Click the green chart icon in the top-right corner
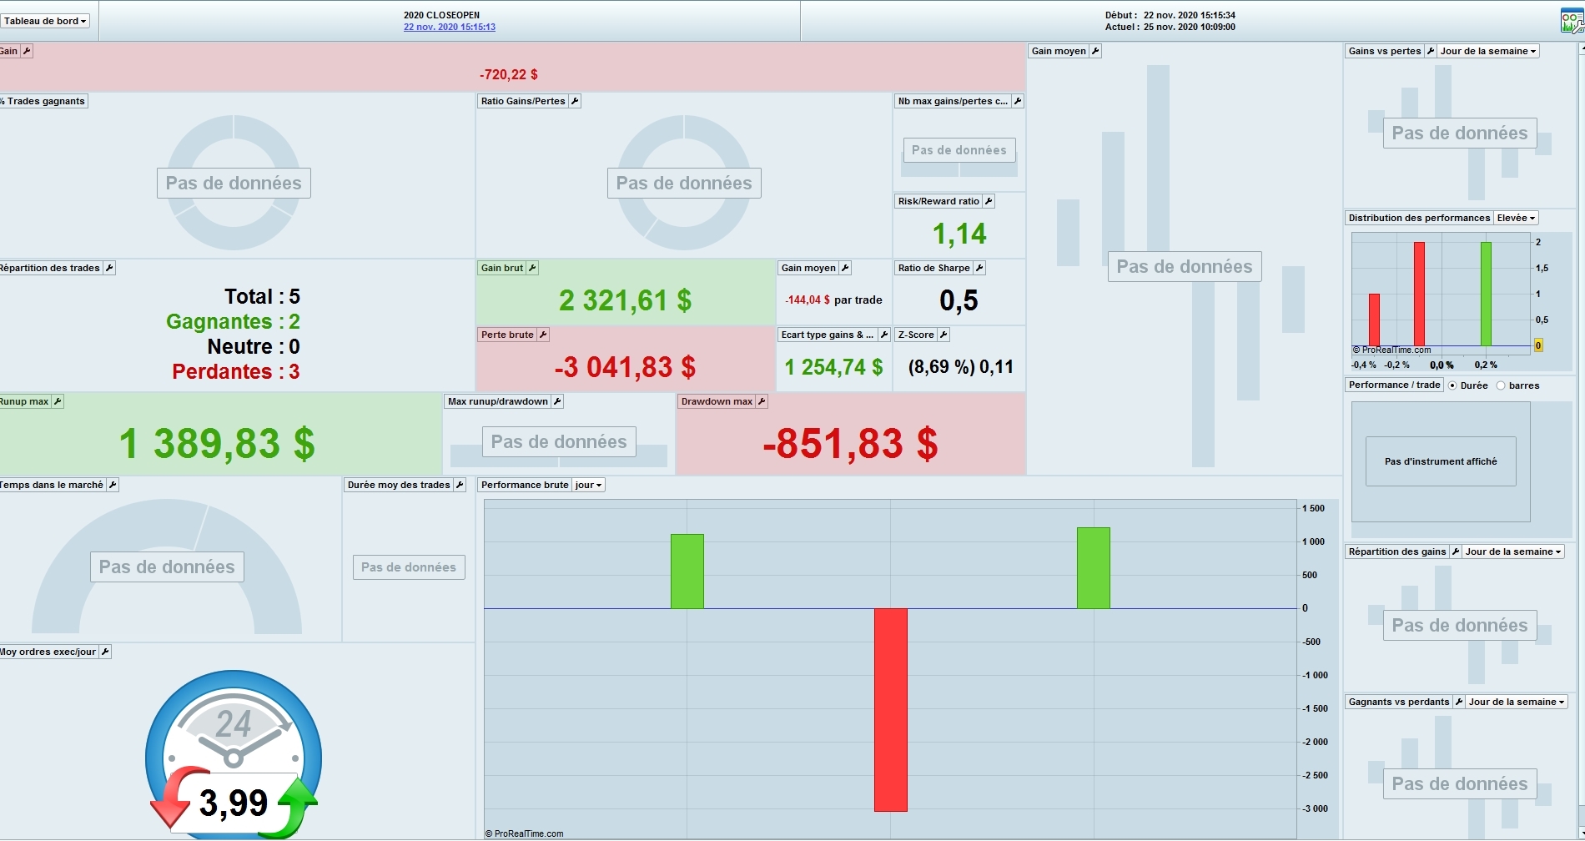The image size is (1585, 841). tap(1572, 21)
